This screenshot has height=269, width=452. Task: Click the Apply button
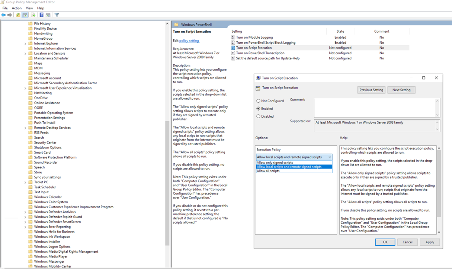pyautogui.click(x=430, y=242)
